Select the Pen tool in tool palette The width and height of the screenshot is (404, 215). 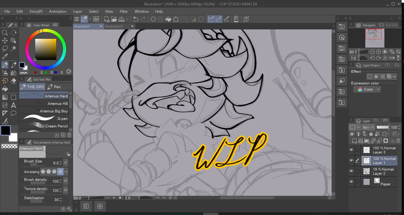pos(5,65)
